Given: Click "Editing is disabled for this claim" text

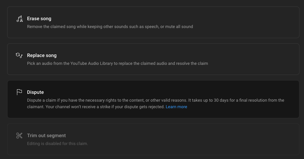Looking at the screenshot, I should pyautogui.click(x=57, y=144).
